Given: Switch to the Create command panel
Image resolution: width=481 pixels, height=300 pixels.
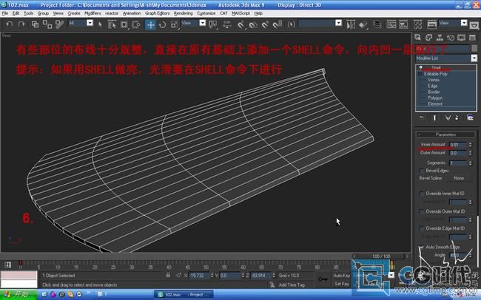Looking at the screenshot, I should (417, 38).
